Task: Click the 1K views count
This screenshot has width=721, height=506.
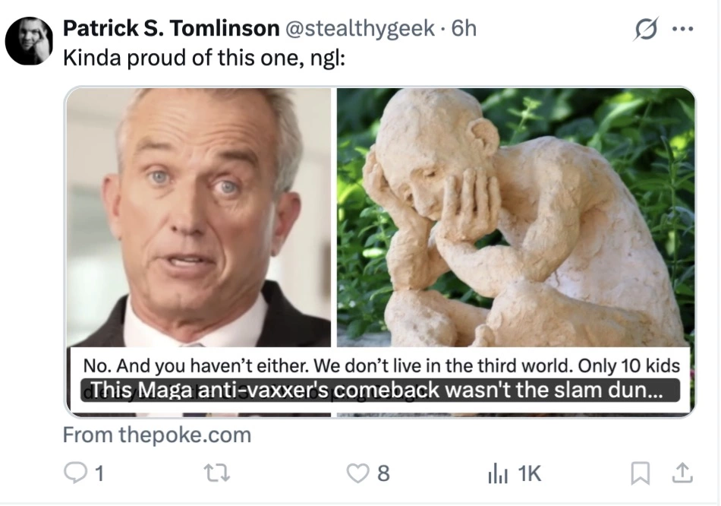Action: pyautogui.click(x=530, y=473)
